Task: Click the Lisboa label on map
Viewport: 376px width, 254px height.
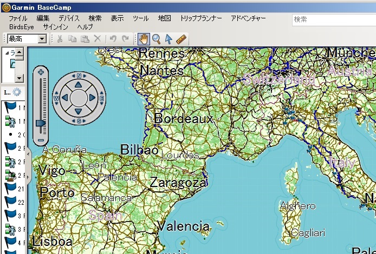Action: tap(53, 242)
